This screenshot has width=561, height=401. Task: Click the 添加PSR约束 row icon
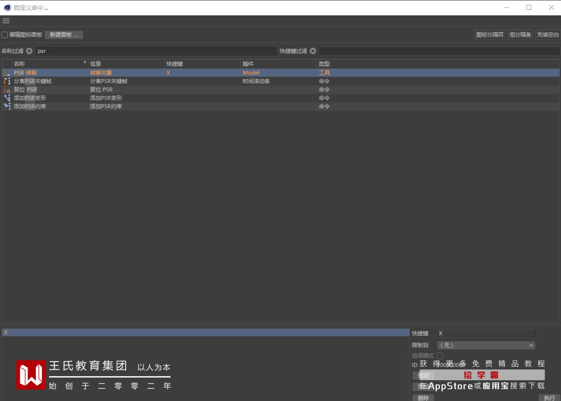7,106
